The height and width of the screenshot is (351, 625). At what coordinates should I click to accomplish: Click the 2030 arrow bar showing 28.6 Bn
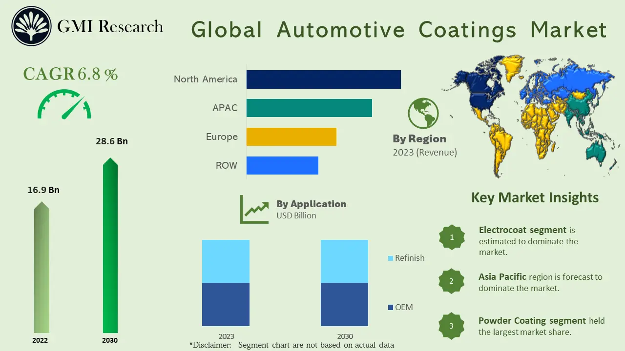click(109, 244)
